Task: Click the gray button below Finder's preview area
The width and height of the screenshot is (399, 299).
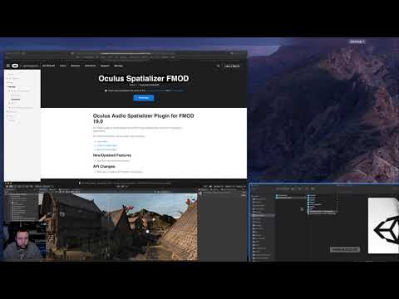Action: tap(345, 249)
